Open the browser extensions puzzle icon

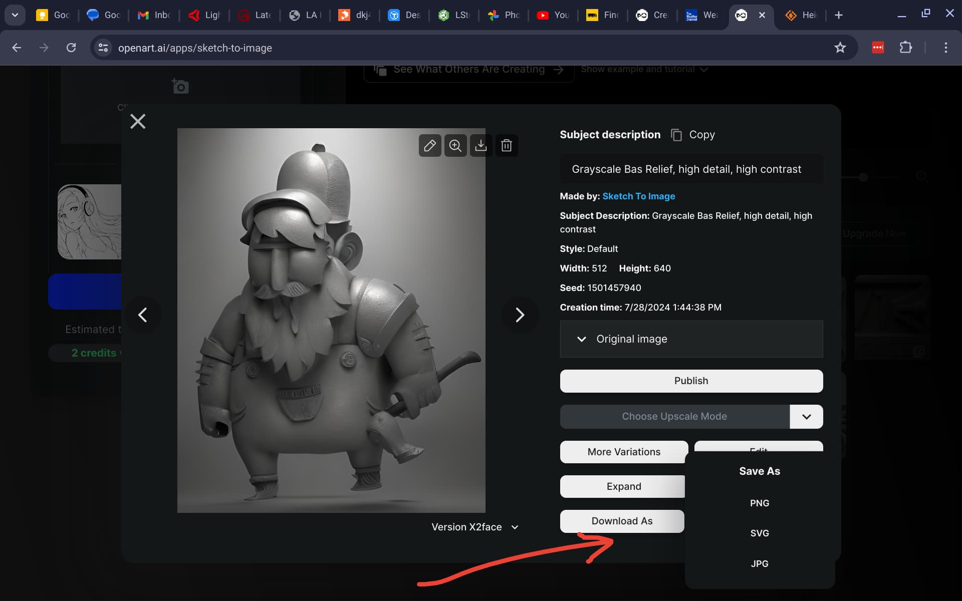pos(905,48)
